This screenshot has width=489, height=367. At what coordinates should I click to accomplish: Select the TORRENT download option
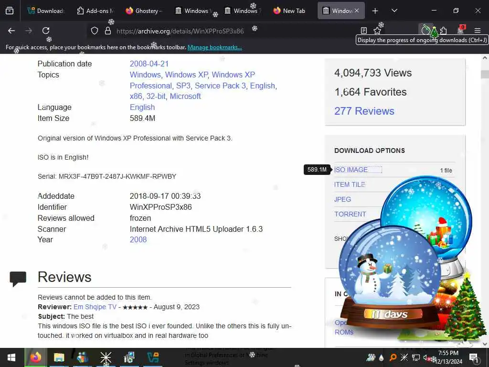click(x=350, y=215)
